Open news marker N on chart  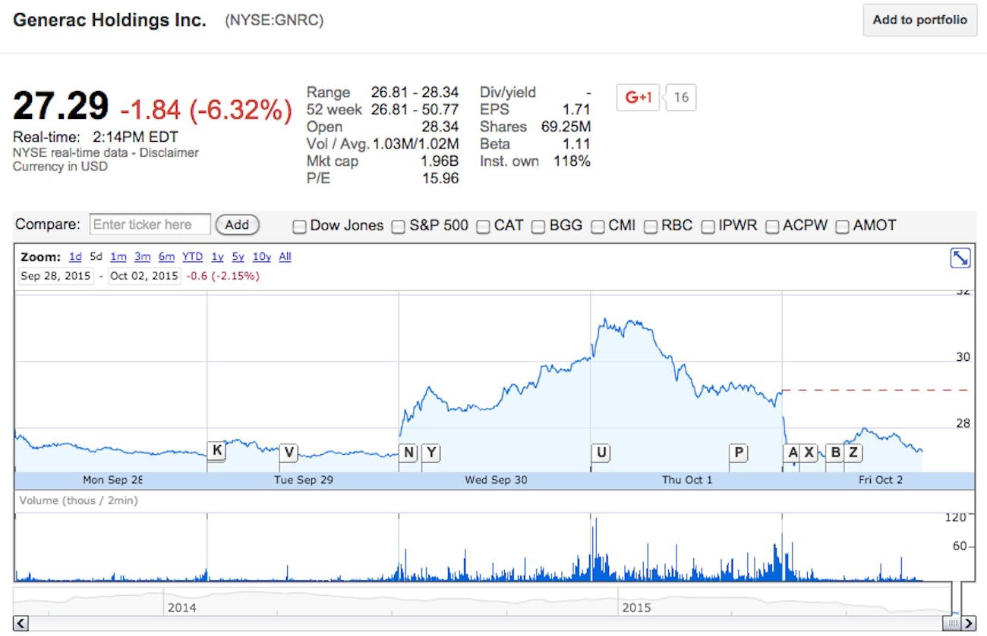pos(408,453)
